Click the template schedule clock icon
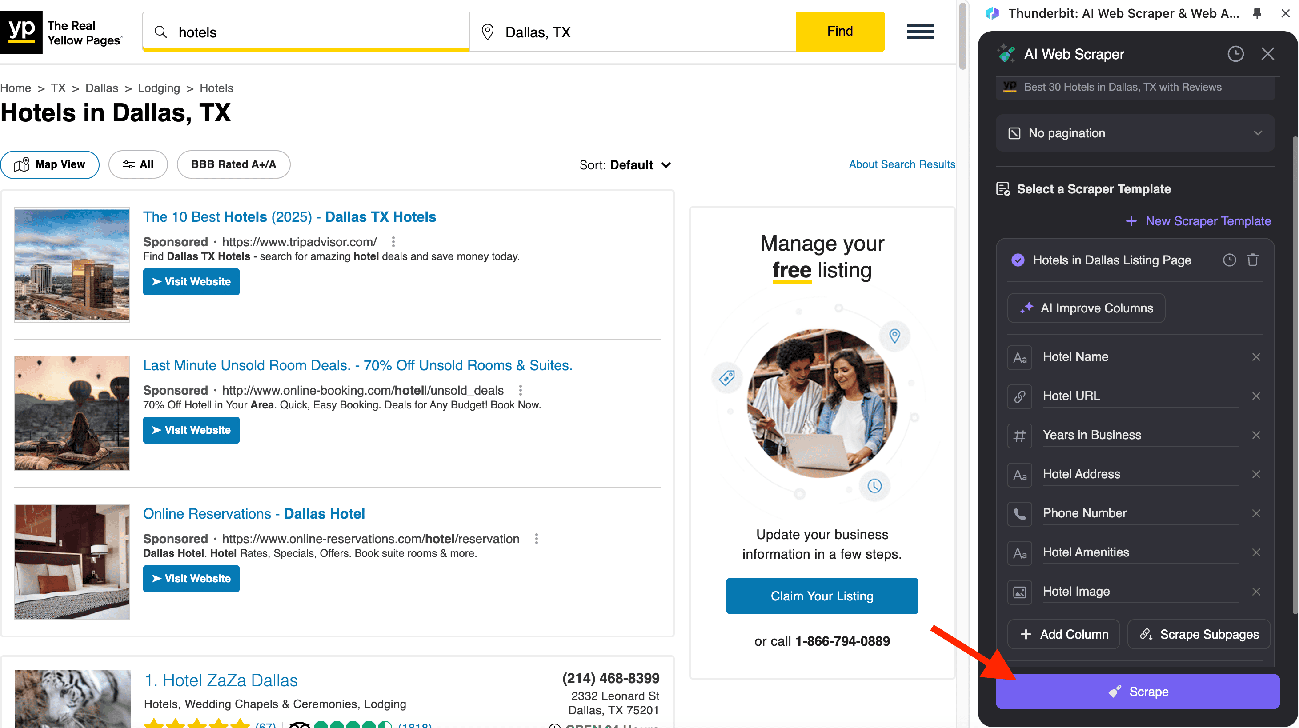Screen dimensions: 1299x728 coord(1229,260)
